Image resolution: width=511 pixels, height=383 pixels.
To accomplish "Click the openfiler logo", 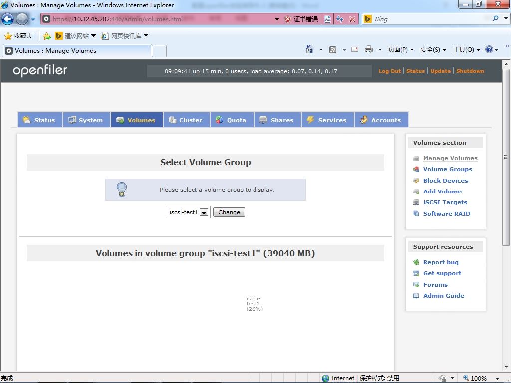I will (x=40, y=70).
